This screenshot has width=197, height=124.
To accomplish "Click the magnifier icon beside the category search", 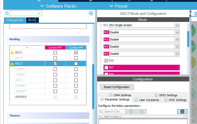I will click(x=7, y=13).
